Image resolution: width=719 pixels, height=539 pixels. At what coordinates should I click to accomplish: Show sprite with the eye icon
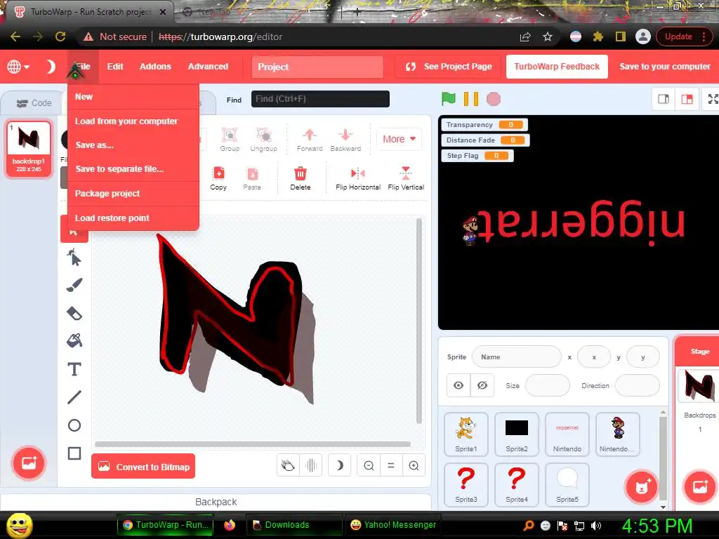(458, 385)
